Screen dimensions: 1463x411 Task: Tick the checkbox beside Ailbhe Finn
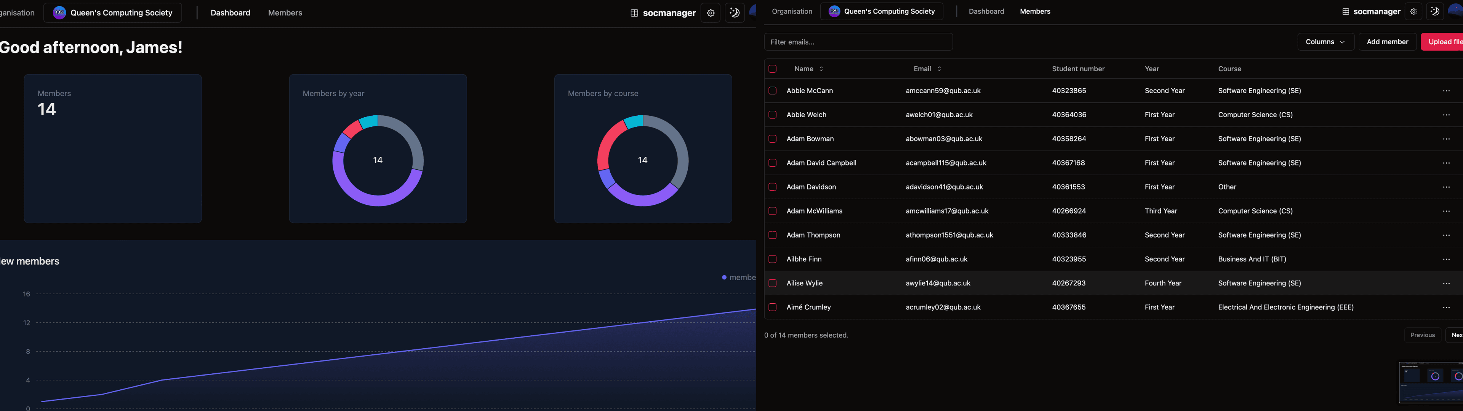pyautogui.click(x=773, y=259)
